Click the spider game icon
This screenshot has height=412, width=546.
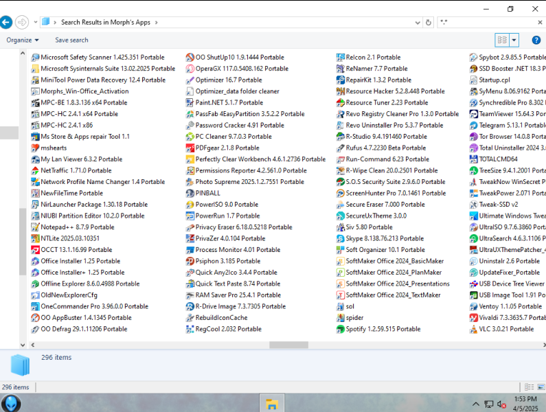pyautogui.click(x=340, y=318)
